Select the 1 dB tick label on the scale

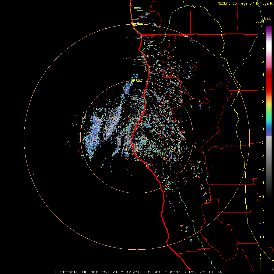(x=263, y=115)
